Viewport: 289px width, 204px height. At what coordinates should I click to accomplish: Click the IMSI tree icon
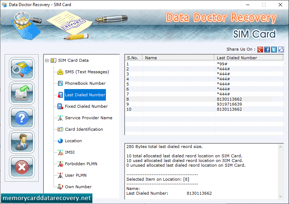pyautogui.click(x=60, y=152)
